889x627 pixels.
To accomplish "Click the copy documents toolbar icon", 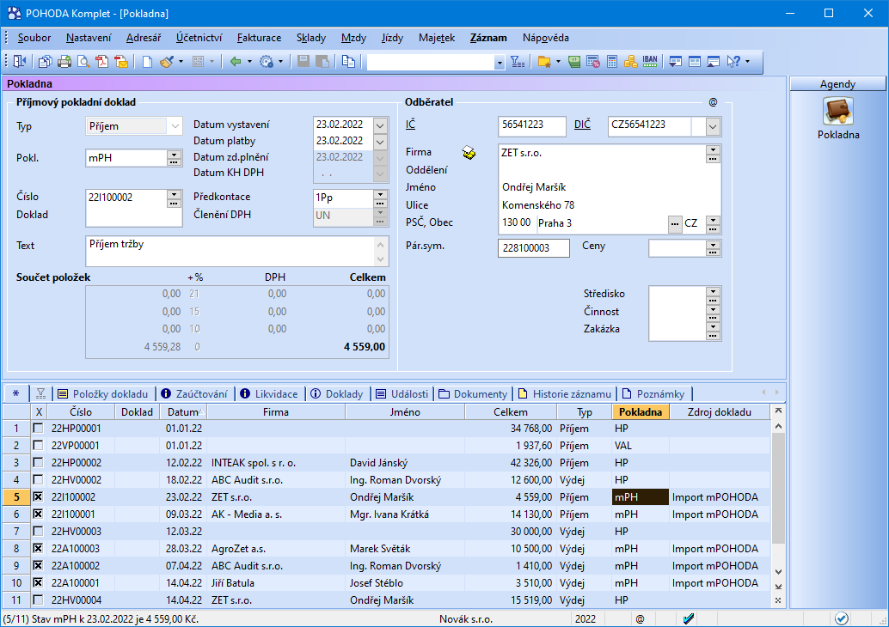I will [x=45, y=61].
